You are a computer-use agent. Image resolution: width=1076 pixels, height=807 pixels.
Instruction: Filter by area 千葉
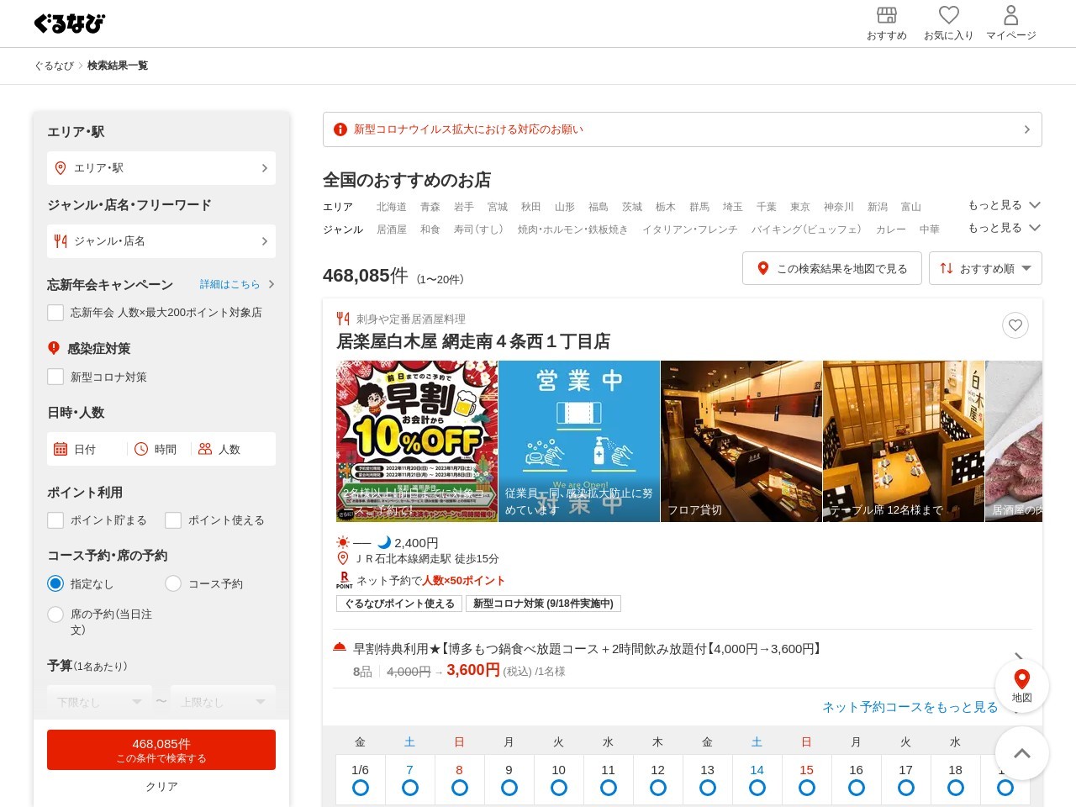767,207
